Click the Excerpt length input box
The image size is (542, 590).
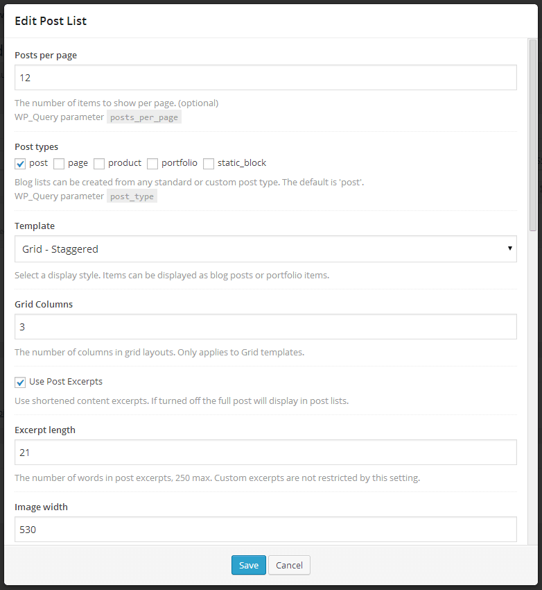point(265,453)
